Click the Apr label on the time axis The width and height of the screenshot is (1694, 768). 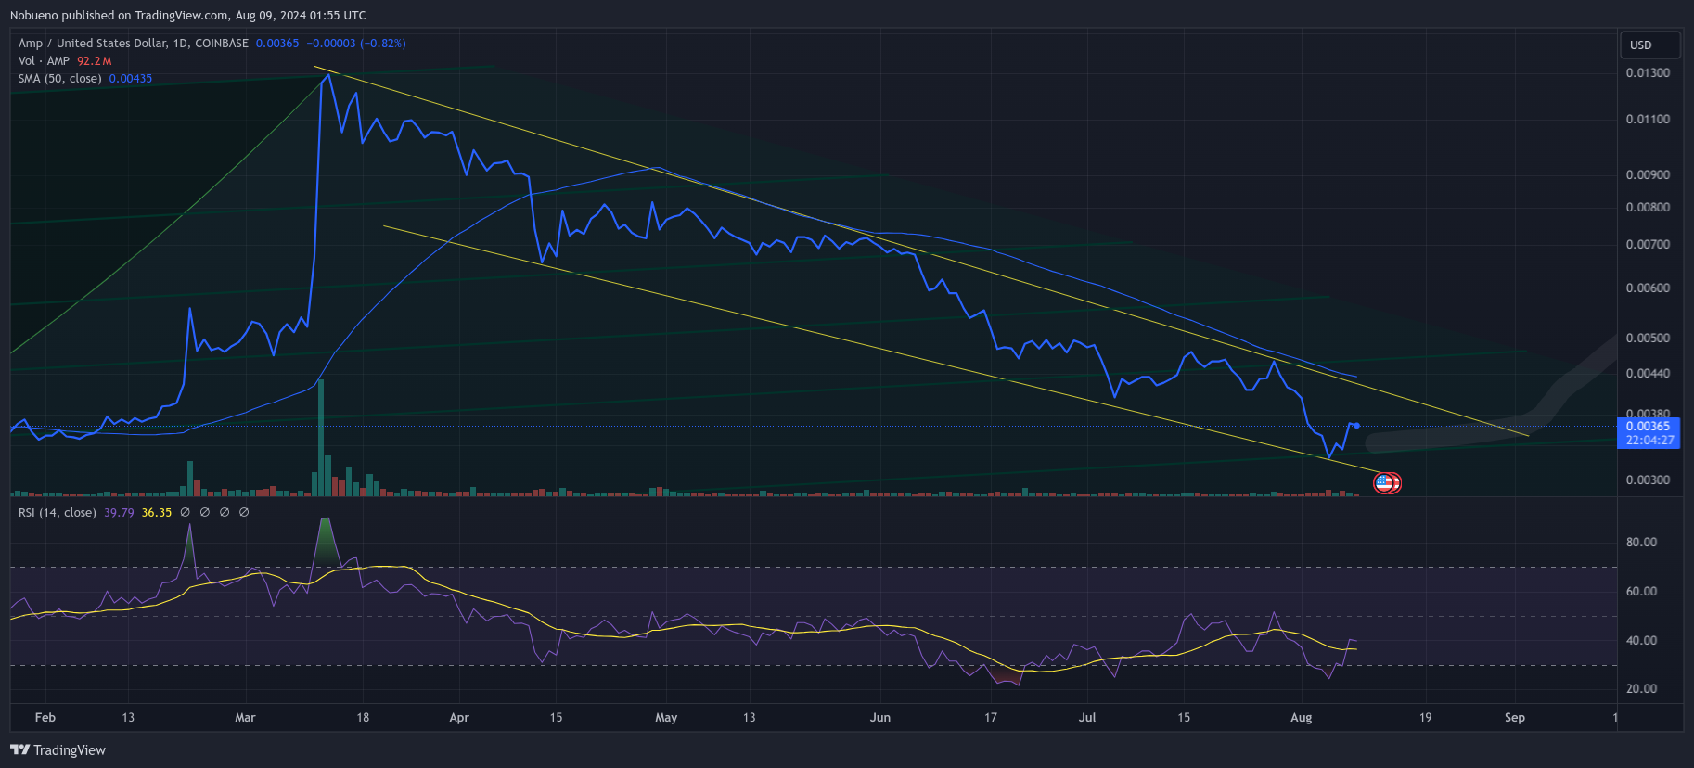(458, 717)
